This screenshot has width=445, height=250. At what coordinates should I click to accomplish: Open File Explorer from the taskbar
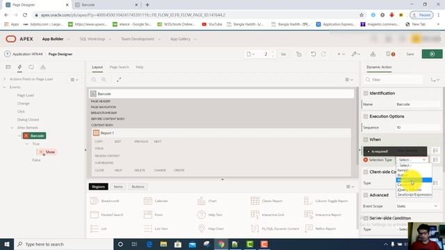[163, 244]
